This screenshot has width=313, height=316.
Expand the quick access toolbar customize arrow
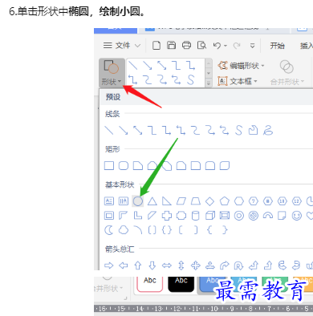252,46
